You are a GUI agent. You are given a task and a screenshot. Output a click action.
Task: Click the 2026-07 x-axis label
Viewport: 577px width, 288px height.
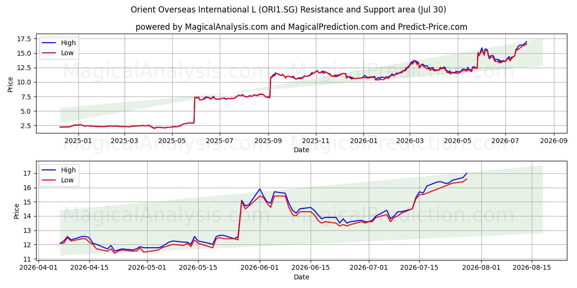(505, 141)
